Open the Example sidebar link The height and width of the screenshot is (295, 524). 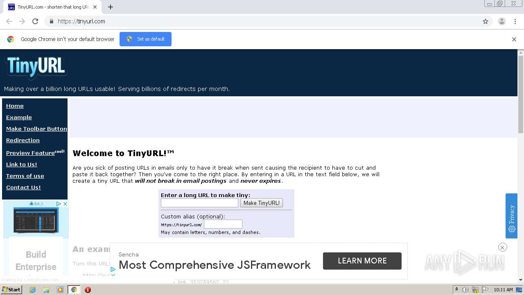click(x=19, y=117)
